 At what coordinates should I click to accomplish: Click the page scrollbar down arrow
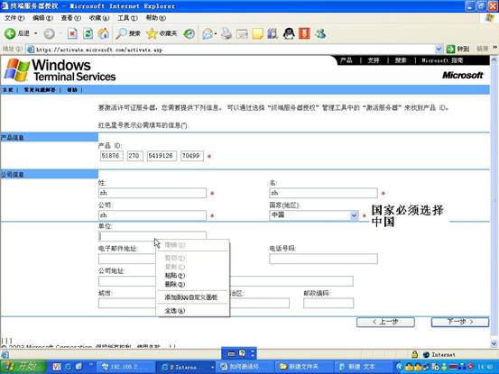click(x=494, y=343)
